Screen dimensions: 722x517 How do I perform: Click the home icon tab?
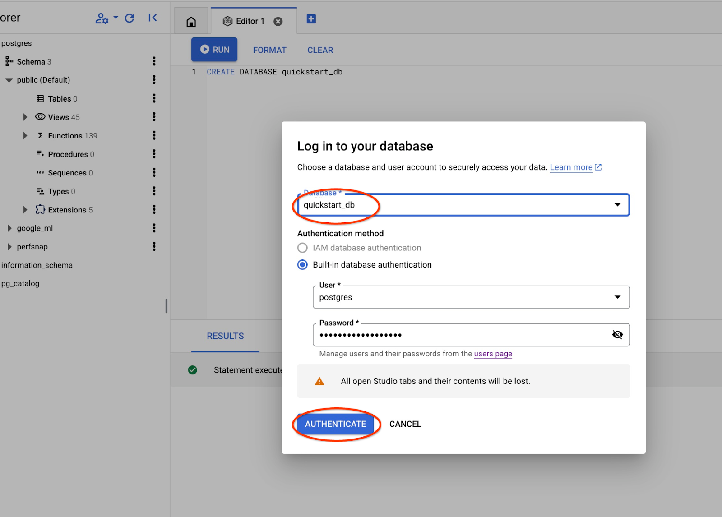click(191, 22)
